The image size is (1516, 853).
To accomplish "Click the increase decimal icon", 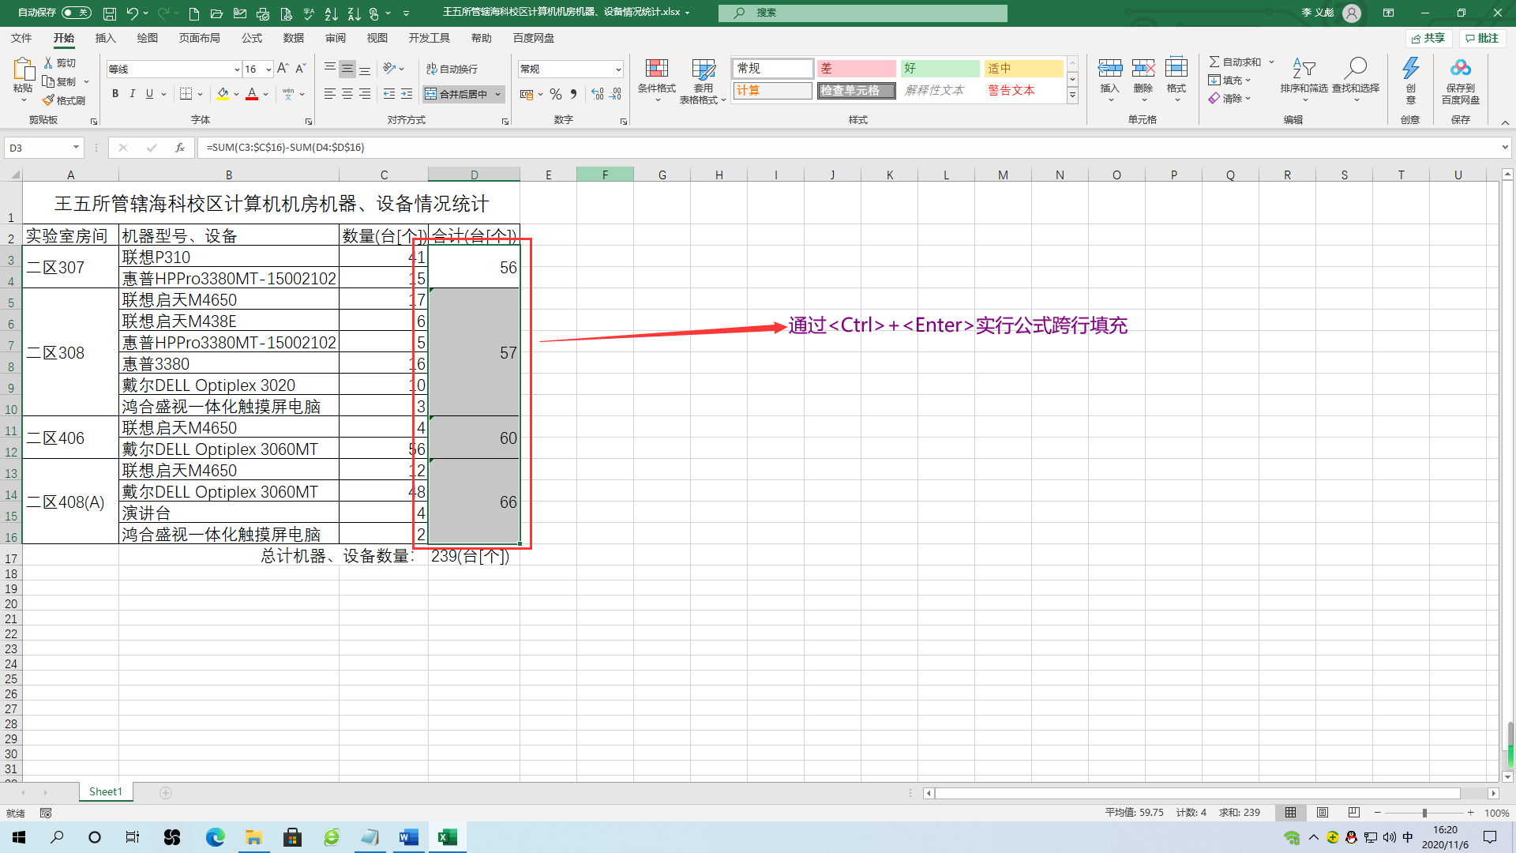I will (x=598, y=94).
